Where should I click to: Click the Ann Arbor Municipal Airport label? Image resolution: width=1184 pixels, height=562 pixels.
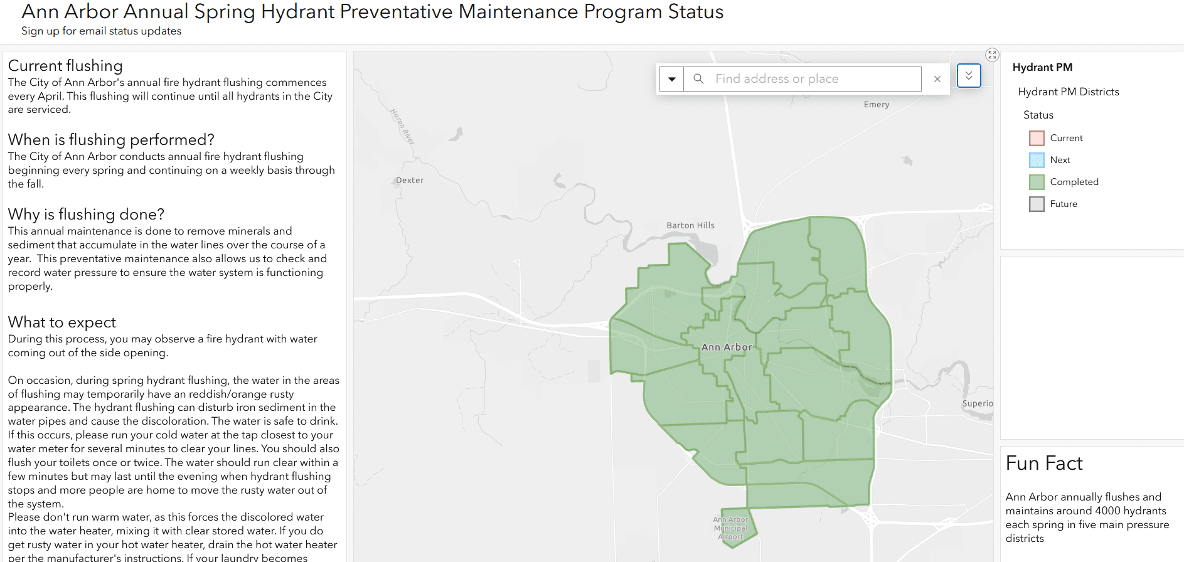coord(730,528)
